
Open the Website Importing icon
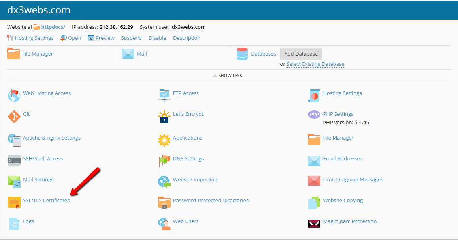[x=164, y=182]
